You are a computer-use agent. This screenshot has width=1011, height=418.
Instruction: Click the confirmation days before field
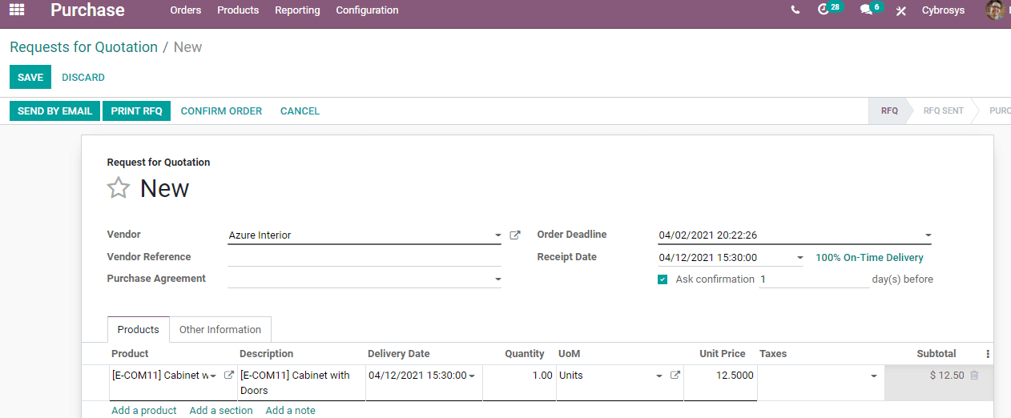(814, 279)
